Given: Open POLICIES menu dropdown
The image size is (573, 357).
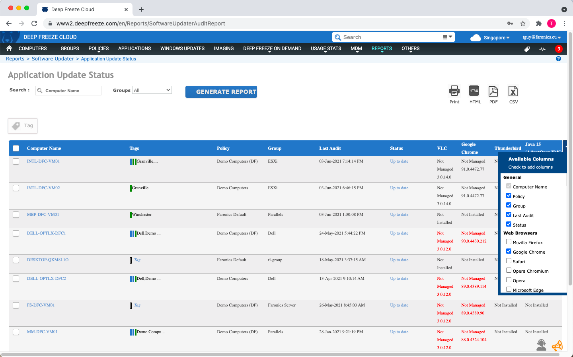Looking at the screenshot, I should (x=99, y=49).
